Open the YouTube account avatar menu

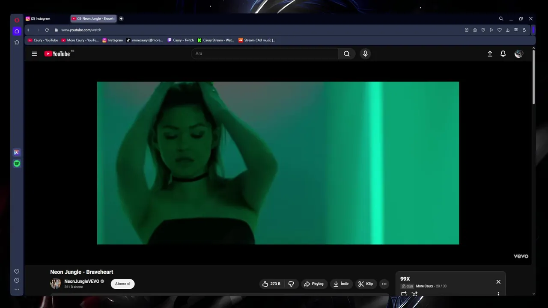pyautogui.click(x=519, y=54)
